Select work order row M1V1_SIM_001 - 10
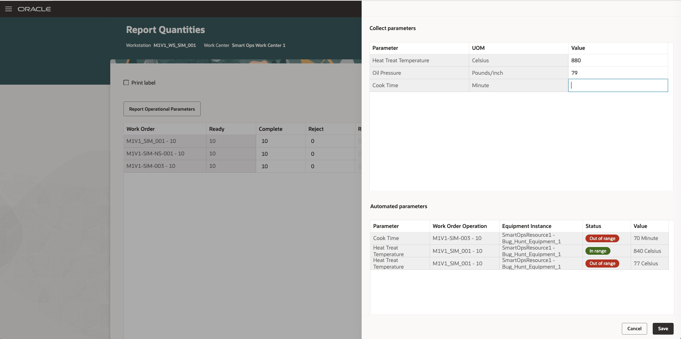Image resolution: width=681 pixels, height=339 pixels. click(x=165, y=141)
